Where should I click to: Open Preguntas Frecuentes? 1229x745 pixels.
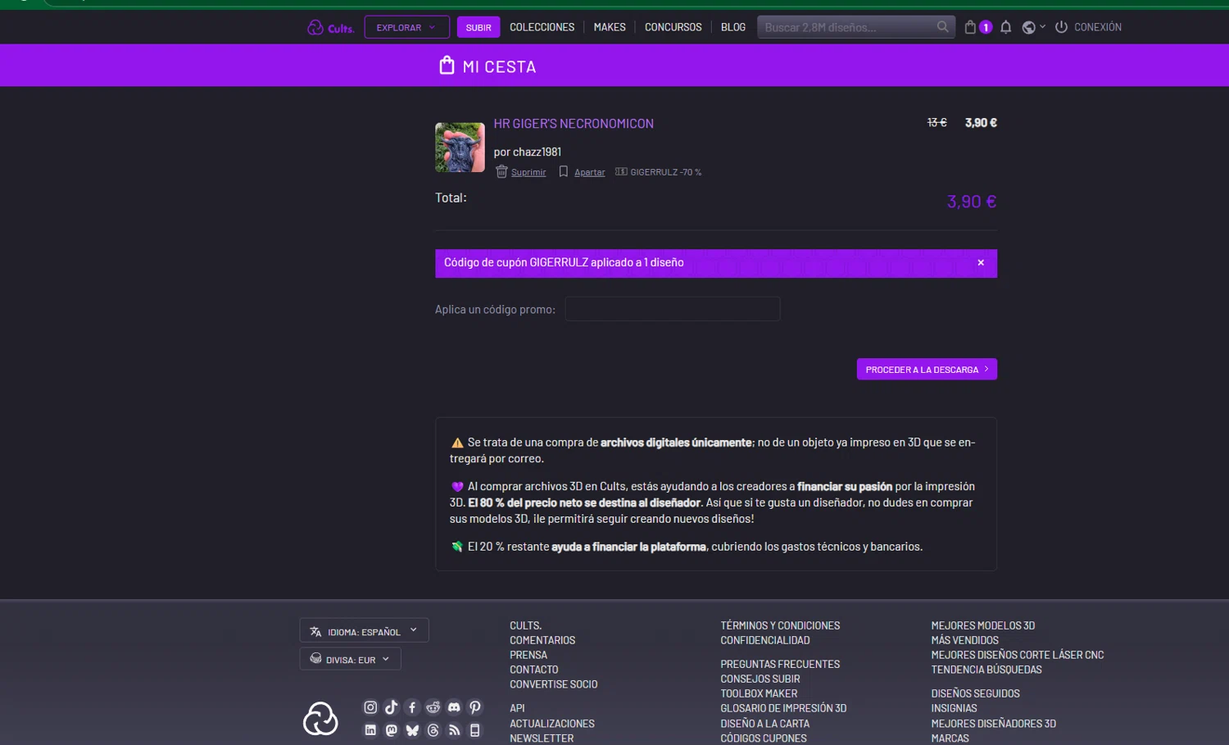(780, 664)
